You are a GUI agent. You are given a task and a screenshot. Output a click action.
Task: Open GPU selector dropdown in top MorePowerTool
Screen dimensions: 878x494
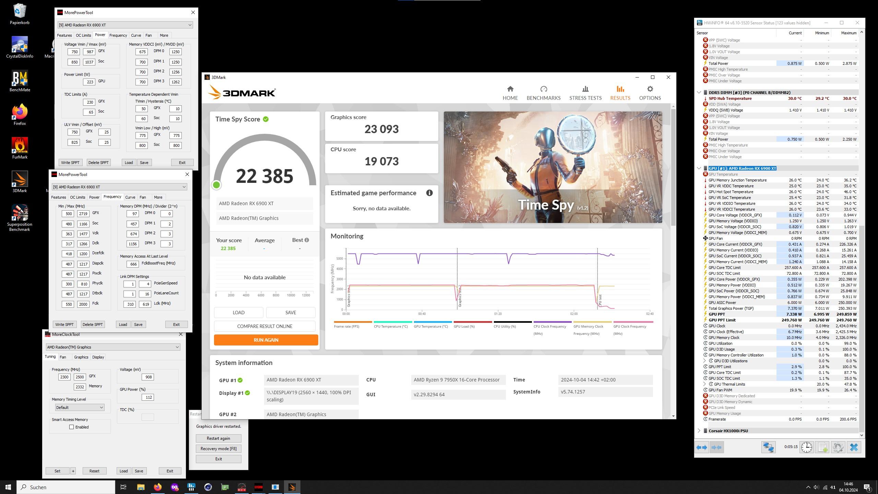point(125,25)
